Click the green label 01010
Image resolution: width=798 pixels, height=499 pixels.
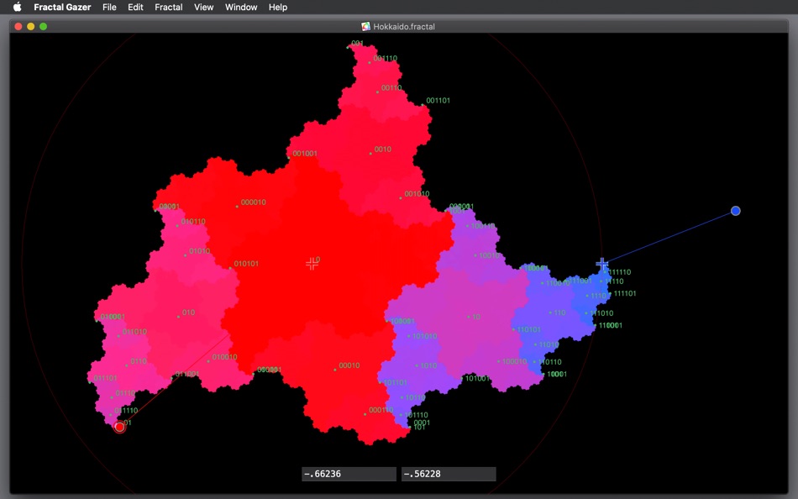coord(200,251)
